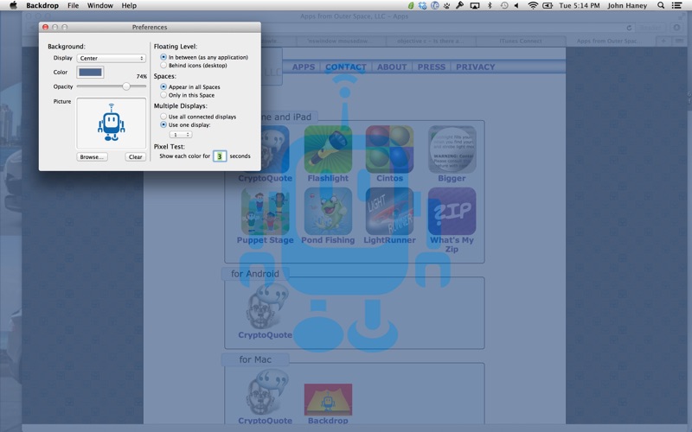Open the Backdrop application menu

42,5
